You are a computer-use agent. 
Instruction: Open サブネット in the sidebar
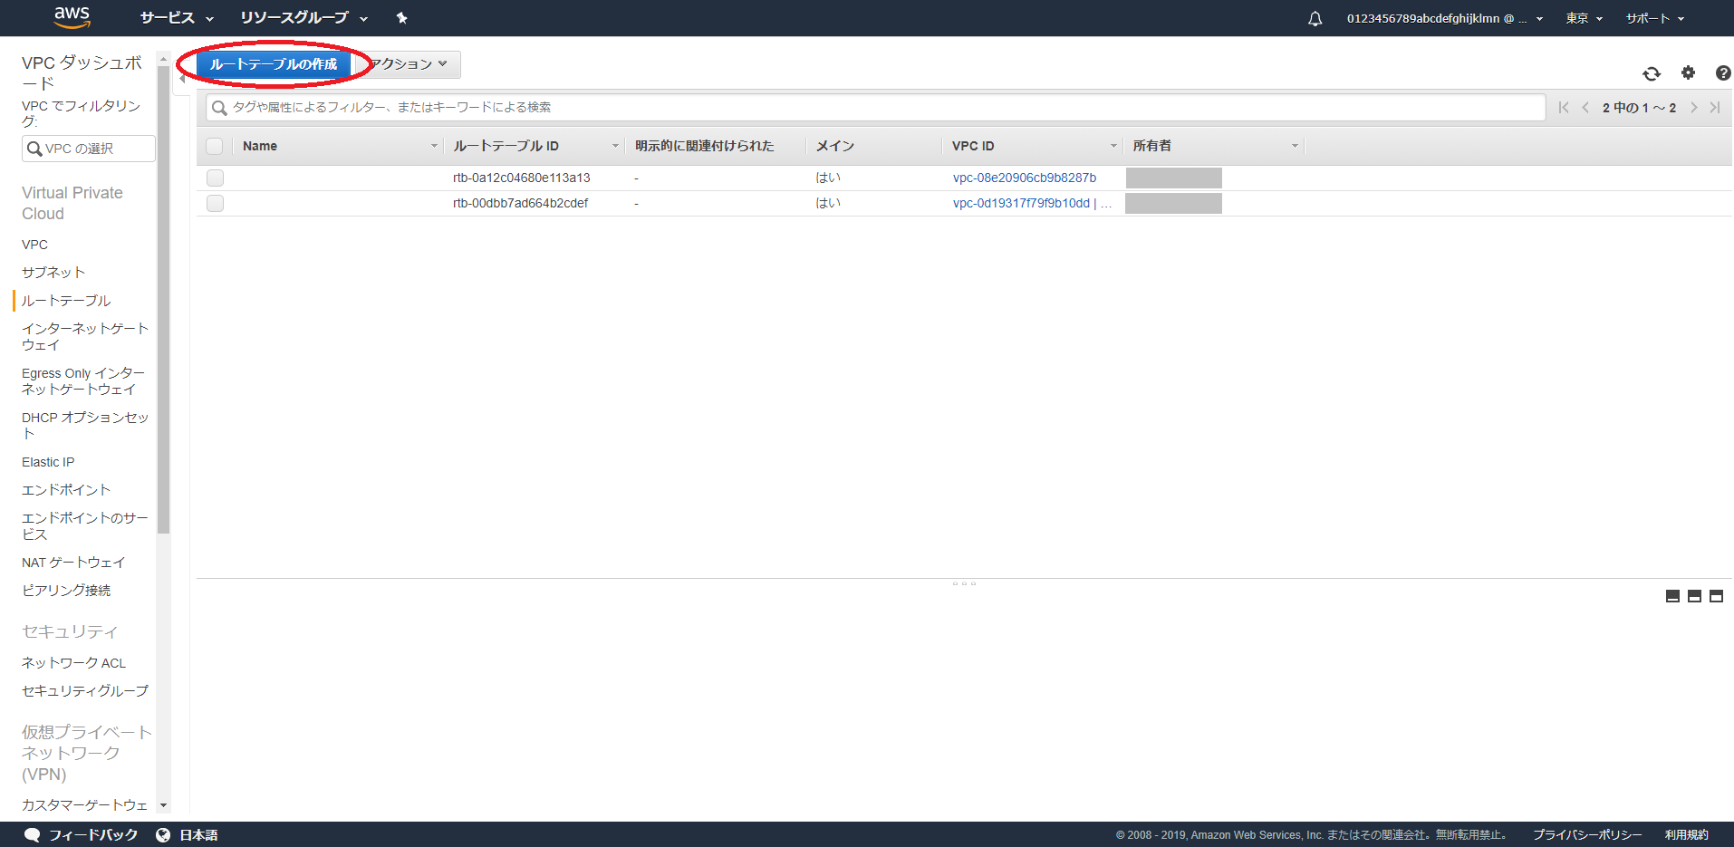coord(53,273)
